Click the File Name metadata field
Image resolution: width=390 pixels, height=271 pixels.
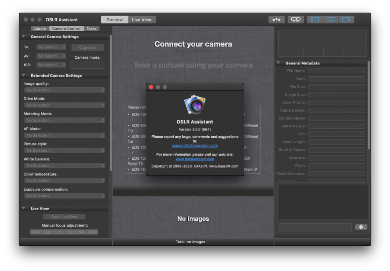click(x=337, y=71)
